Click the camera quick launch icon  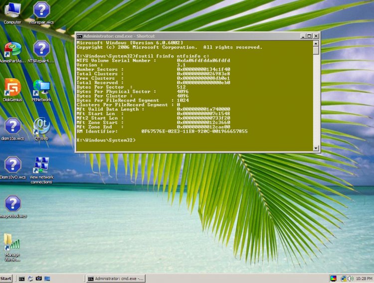(x=38, y=278)
